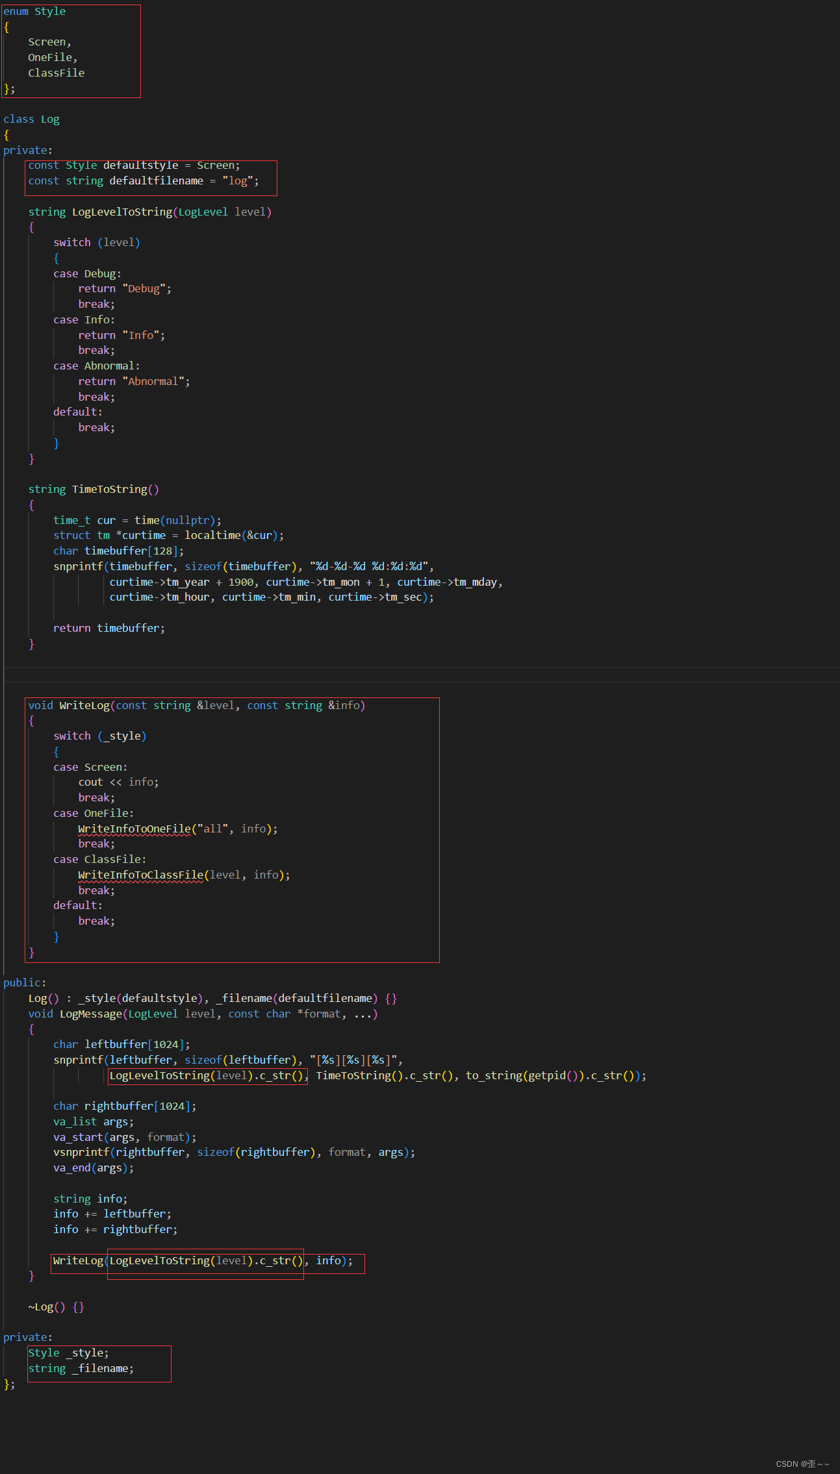The width and height of the screenshot is (840, 1474).
Task: Click the Log() constructor line
Action: [212, 999]
